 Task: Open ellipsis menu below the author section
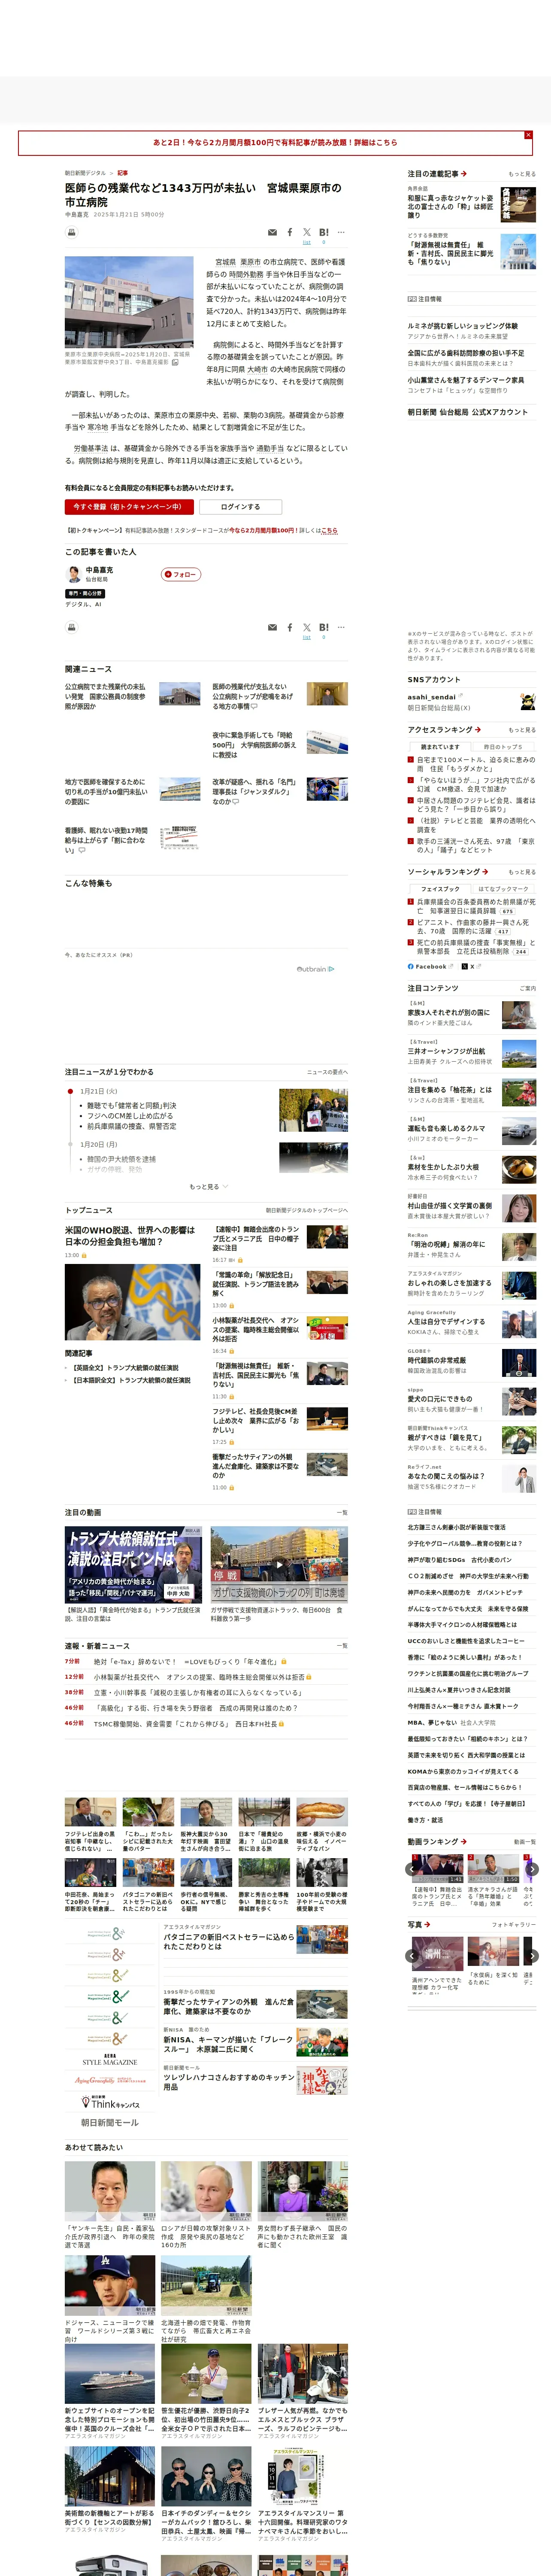341,627
